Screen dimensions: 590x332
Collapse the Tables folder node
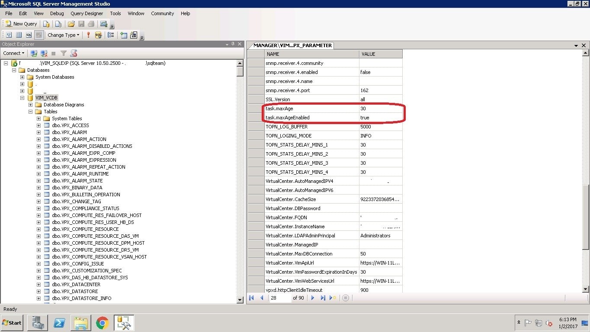coord(31,112)
